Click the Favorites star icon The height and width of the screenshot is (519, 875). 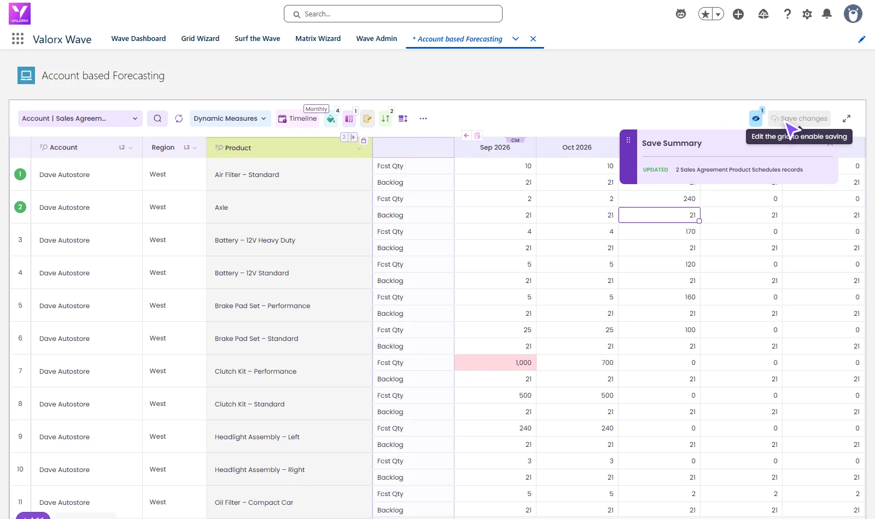click(x=705, y=14)
